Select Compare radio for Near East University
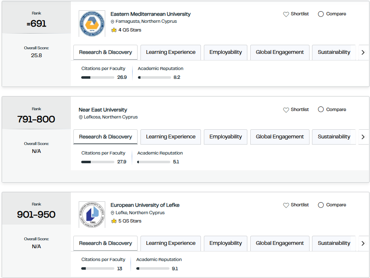The width and height of the screenshot is (370, 278). pyautogui.click(x=321, y=109)
